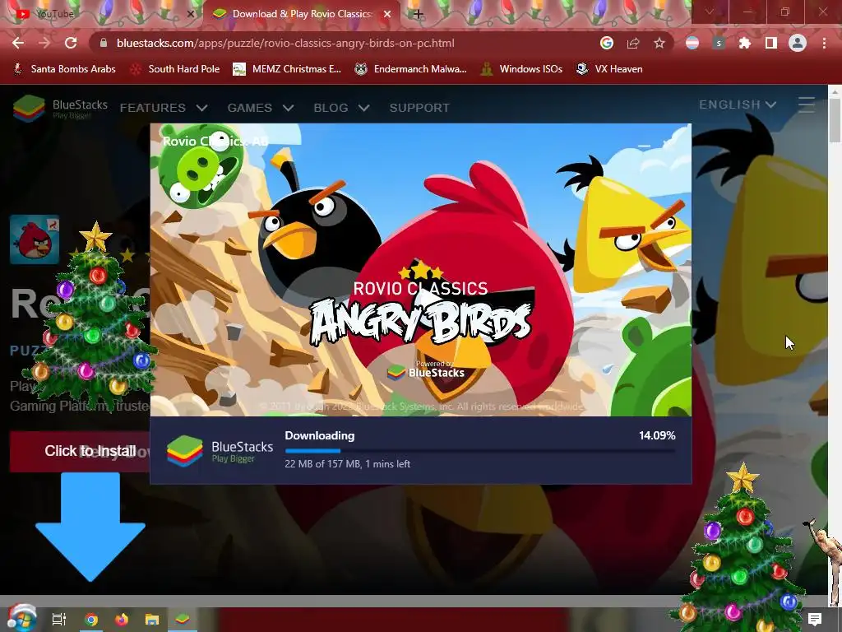Viewport: 842px width, 632px height.
Task: Open the SUPPORT page
Action: pyautogui.click(x=419, y=108)
